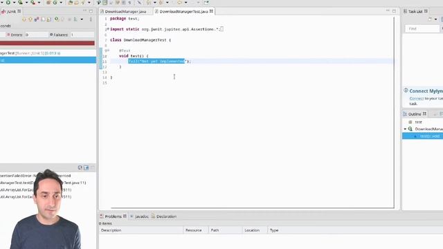Screen dimensions: 443x249
Task: Click the Previous Annotation toolbar icon
Action: click(161, 2)
